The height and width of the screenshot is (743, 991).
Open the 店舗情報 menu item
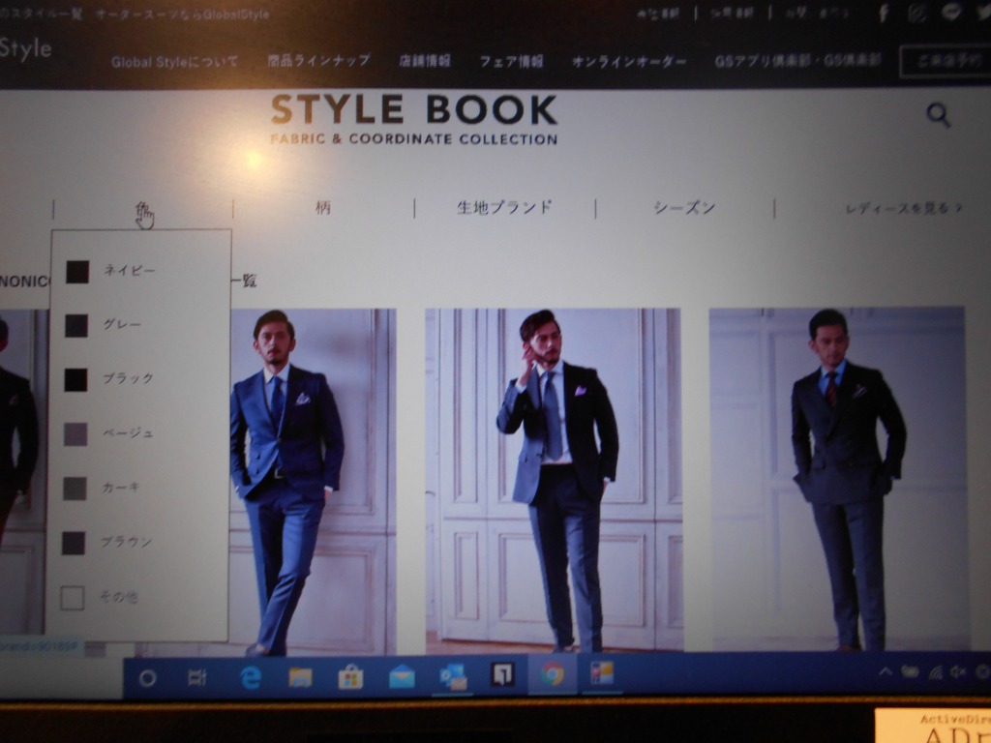tap(424, 61)
